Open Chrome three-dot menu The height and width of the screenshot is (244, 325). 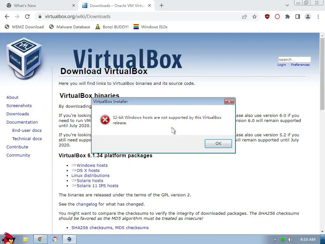(x=318, y=17)
